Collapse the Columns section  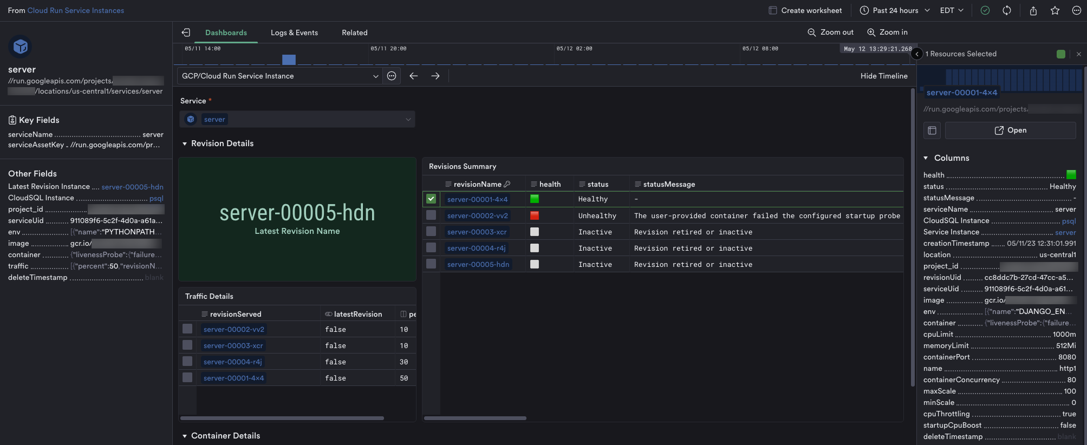tap(926, 158)
